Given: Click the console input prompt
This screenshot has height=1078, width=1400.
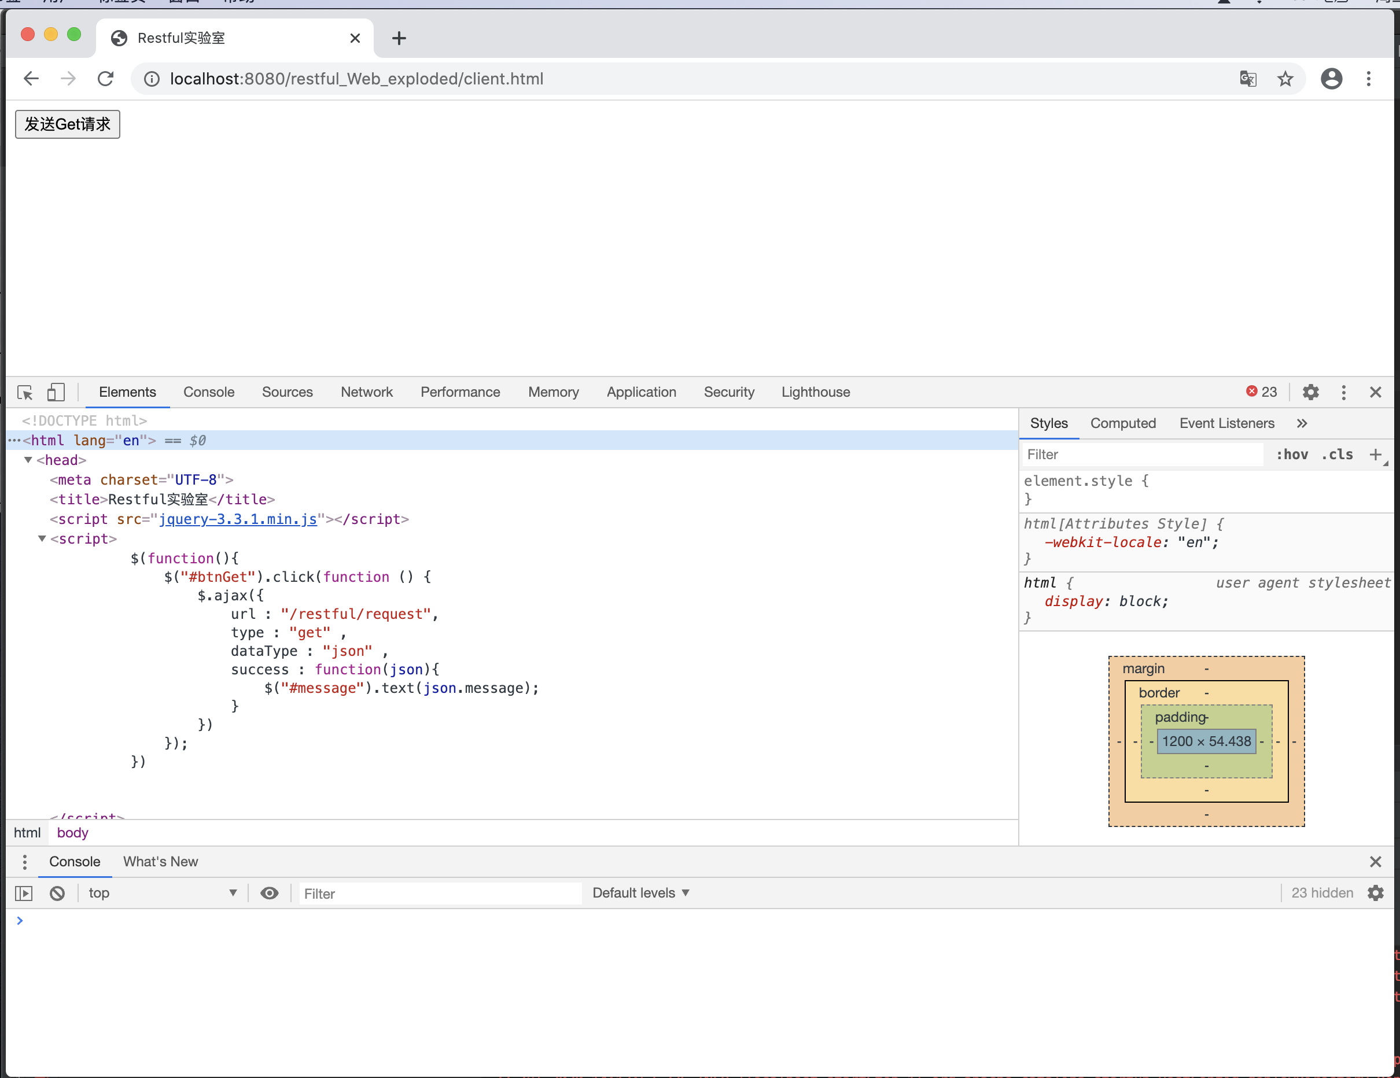Looking at the screenshot, I should (x=699, y=921).
